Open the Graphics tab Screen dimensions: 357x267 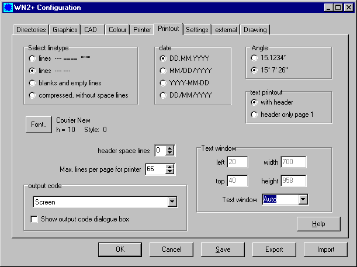pos(65,30)
